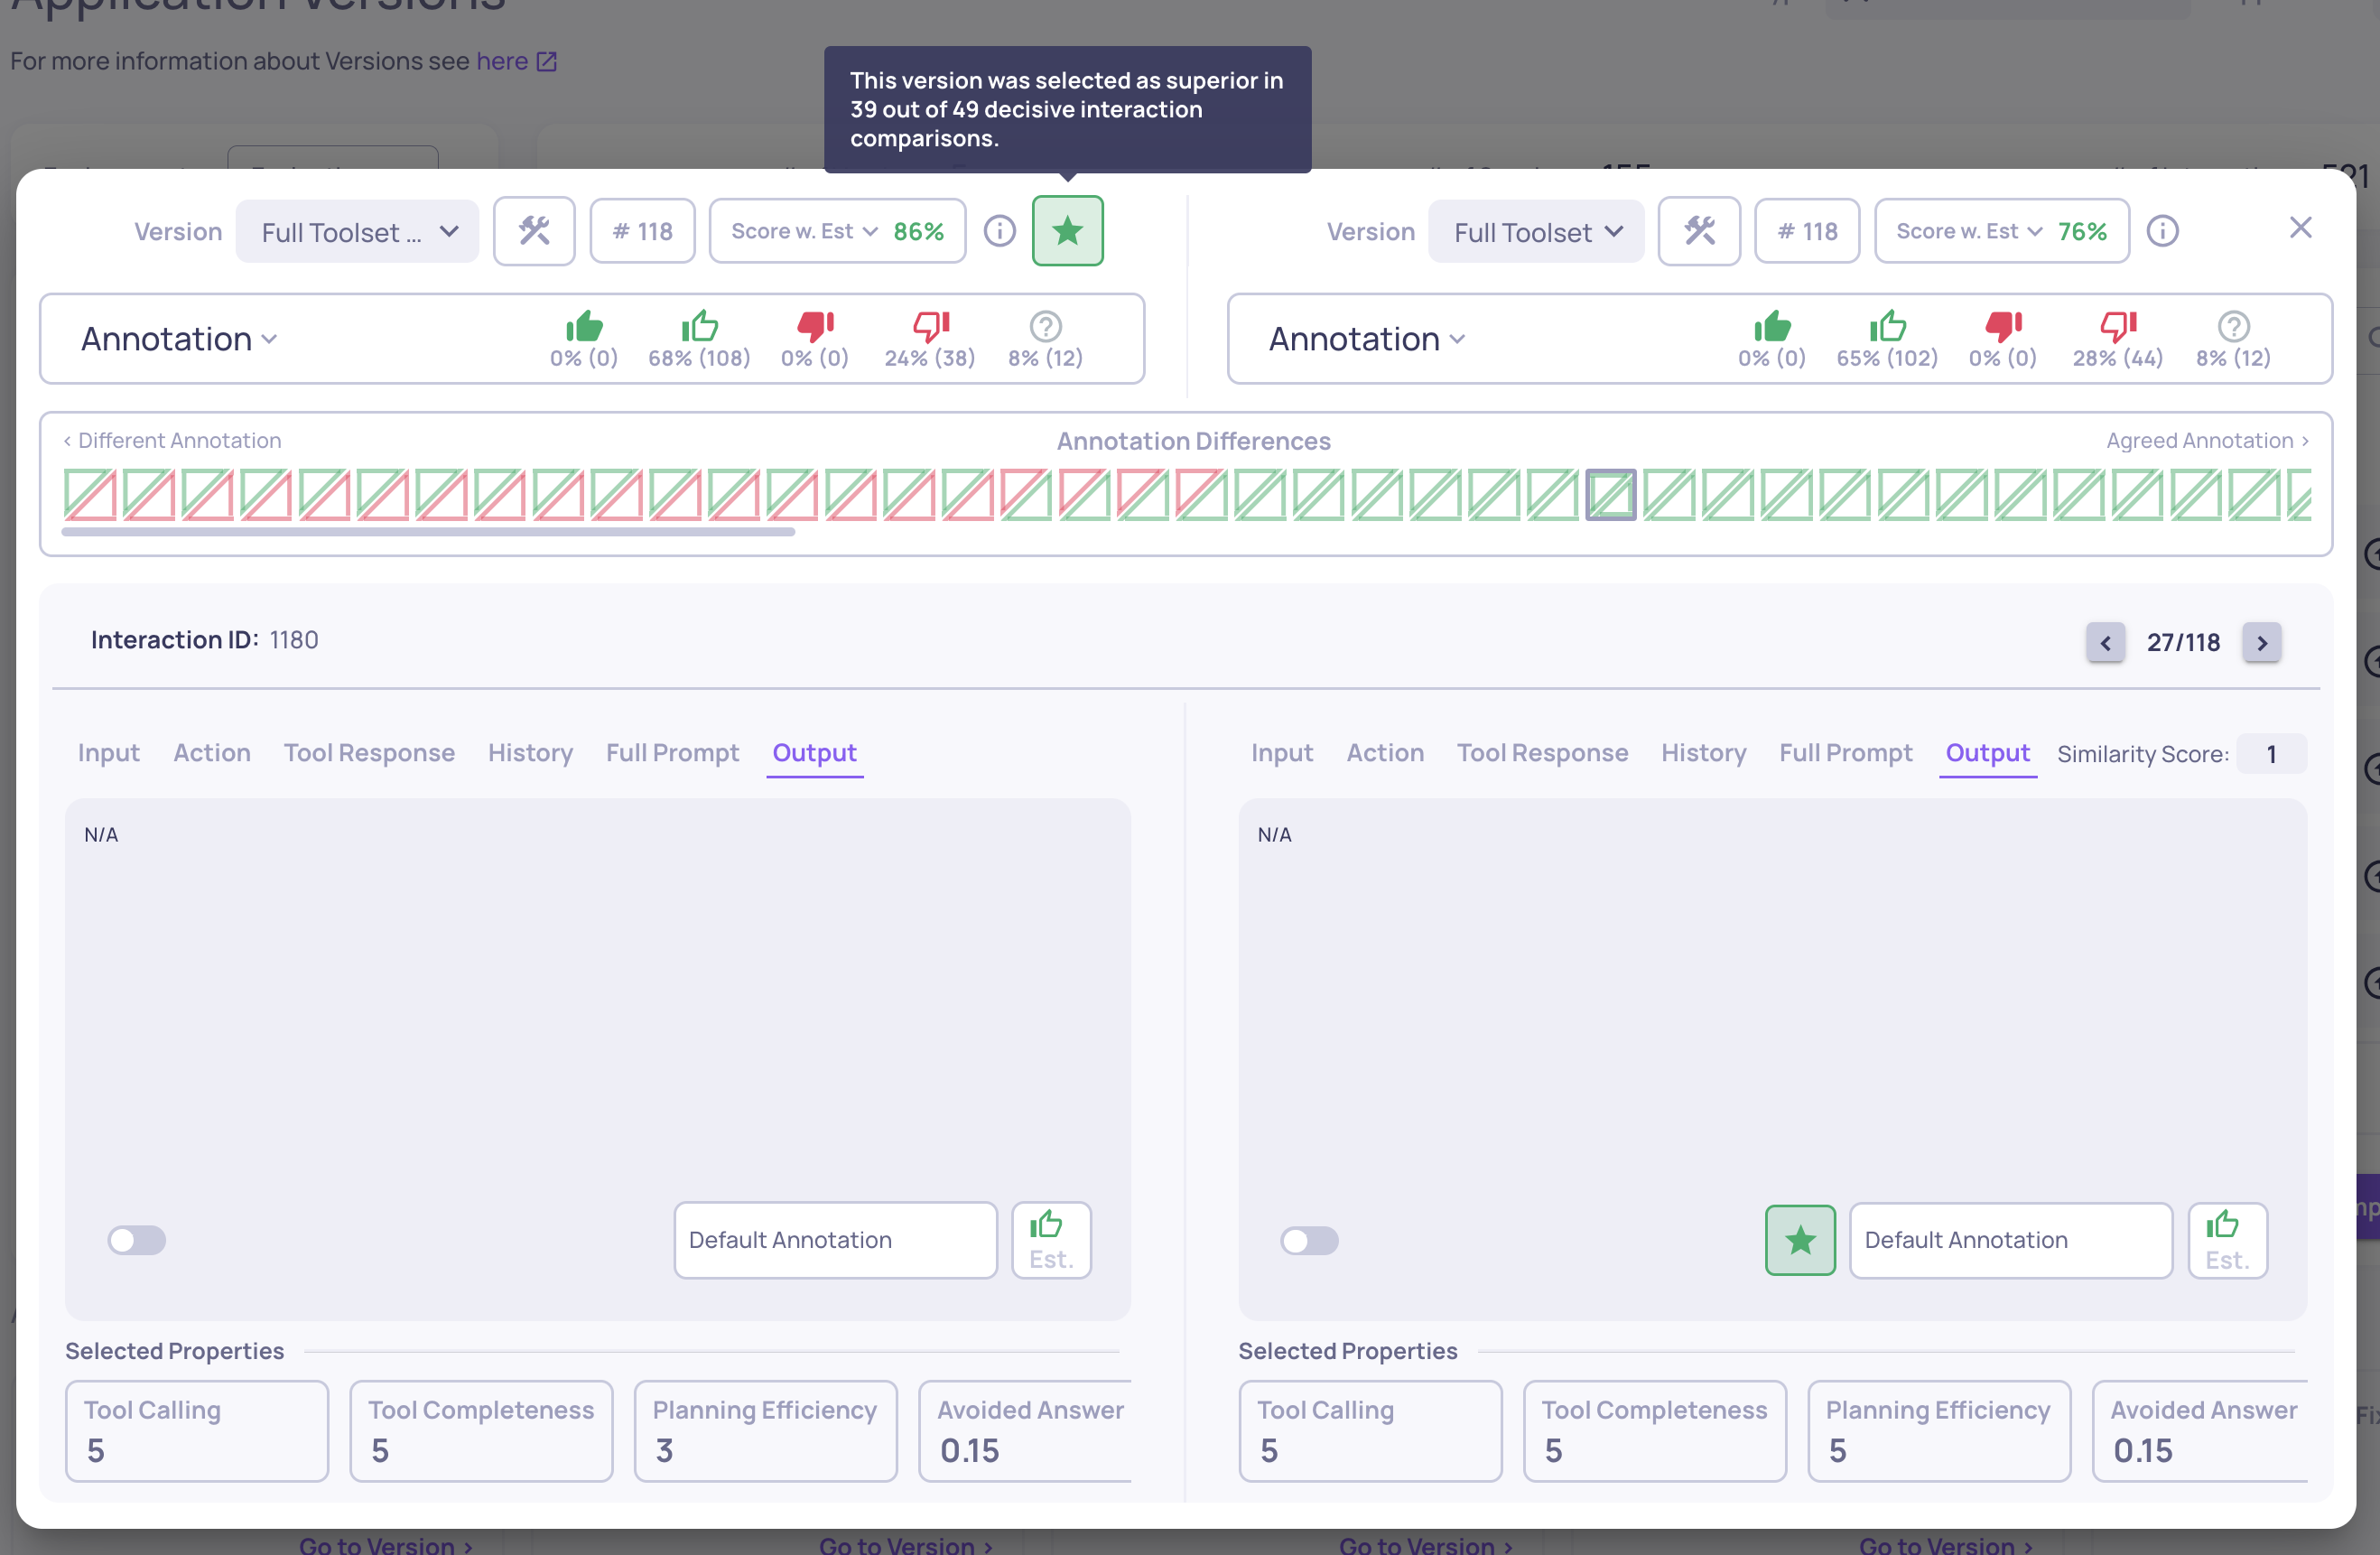Open right Version dropdown Full Toolset
Viewport: 2380px width, 1555px height.
point(1536,232)
